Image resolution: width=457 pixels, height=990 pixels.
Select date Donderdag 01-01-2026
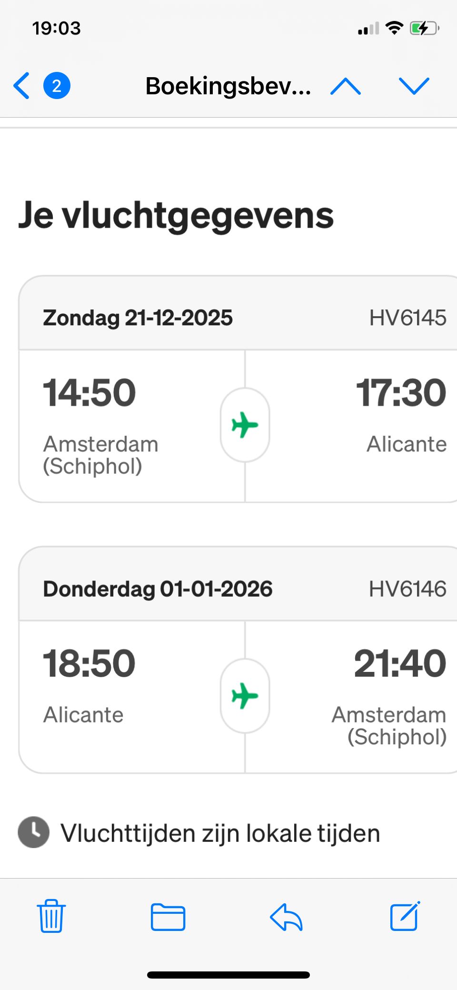(158, 589)
